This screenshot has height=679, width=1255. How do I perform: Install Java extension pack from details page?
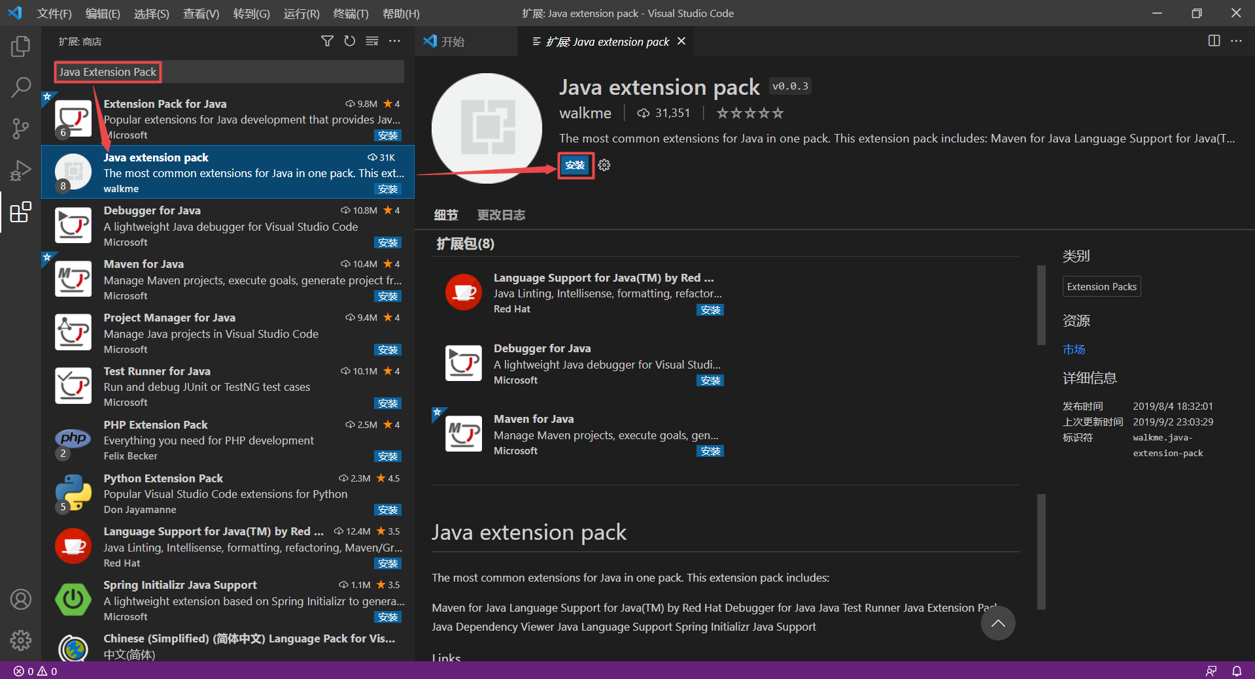576,165
